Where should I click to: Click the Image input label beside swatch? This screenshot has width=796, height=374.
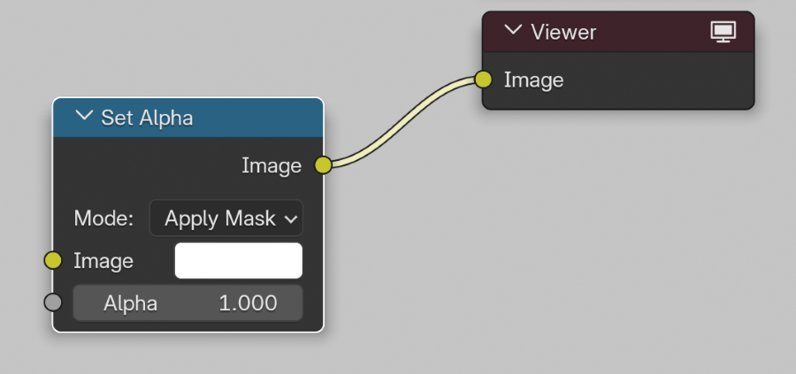(x=103, y=261)
